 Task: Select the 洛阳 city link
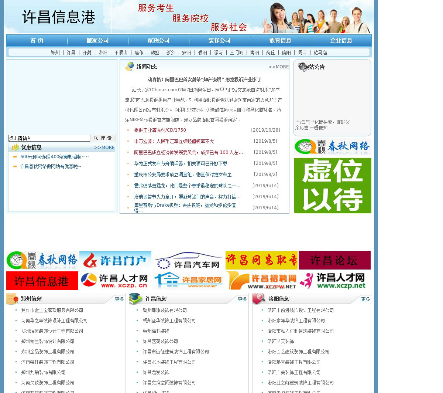click(x=103, y=53)
